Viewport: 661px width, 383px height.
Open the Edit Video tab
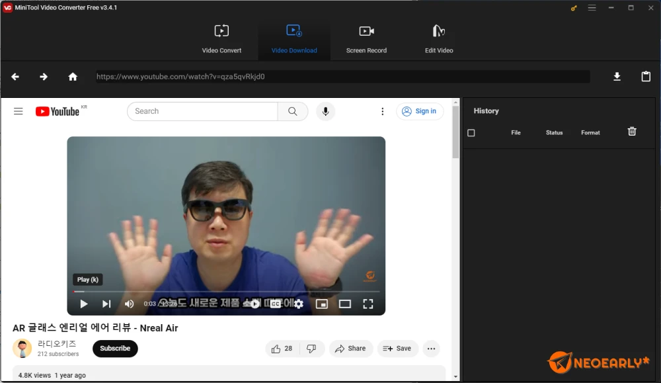(x=439, y=39)
